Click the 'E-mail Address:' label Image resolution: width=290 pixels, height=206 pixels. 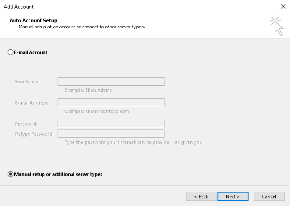tap(32, 103)
